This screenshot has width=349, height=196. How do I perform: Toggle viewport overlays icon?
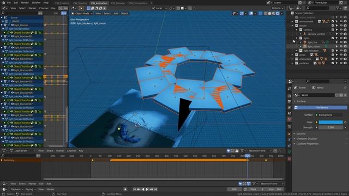point(251,14)
